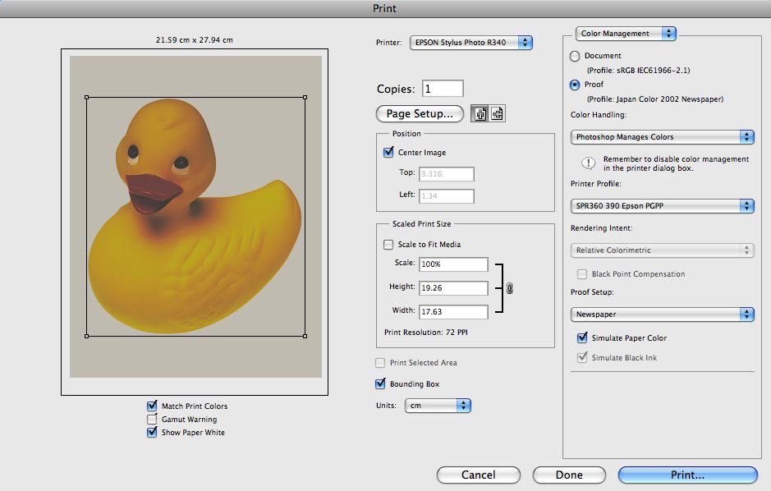Click the Copies input field

coord(443,89)
